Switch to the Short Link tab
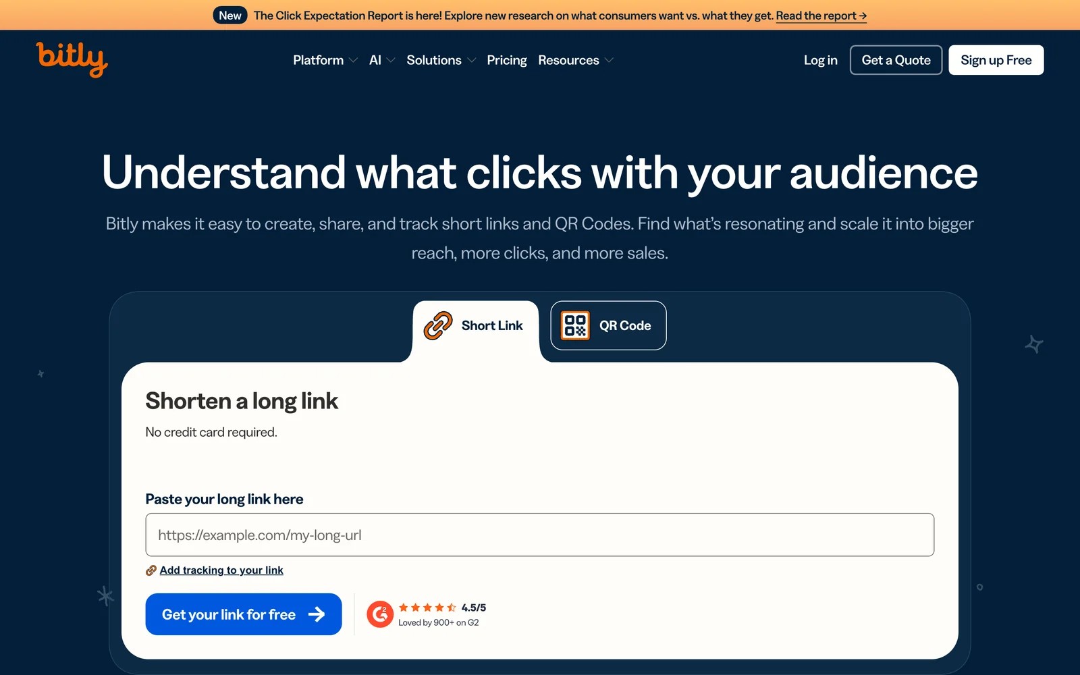 point(476,325)
